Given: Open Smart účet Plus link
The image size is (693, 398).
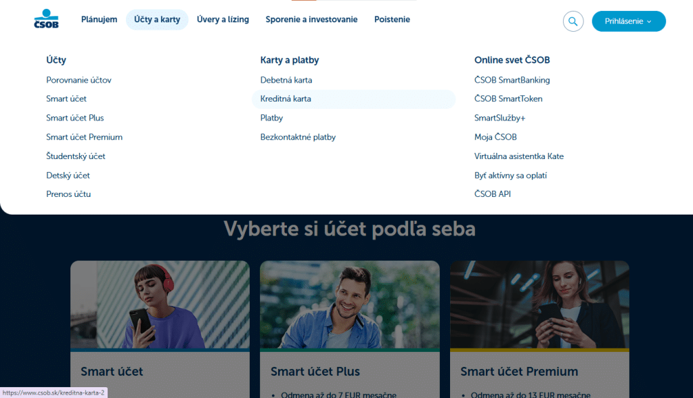Looking at the screenshot, I should 74,118.
